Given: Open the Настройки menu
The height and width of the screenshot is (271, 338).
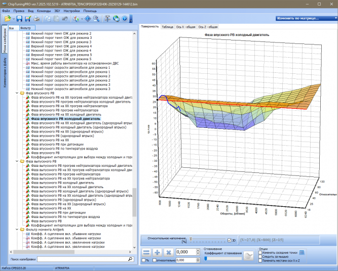Looking at the screenshot, I should click(71, 11).
